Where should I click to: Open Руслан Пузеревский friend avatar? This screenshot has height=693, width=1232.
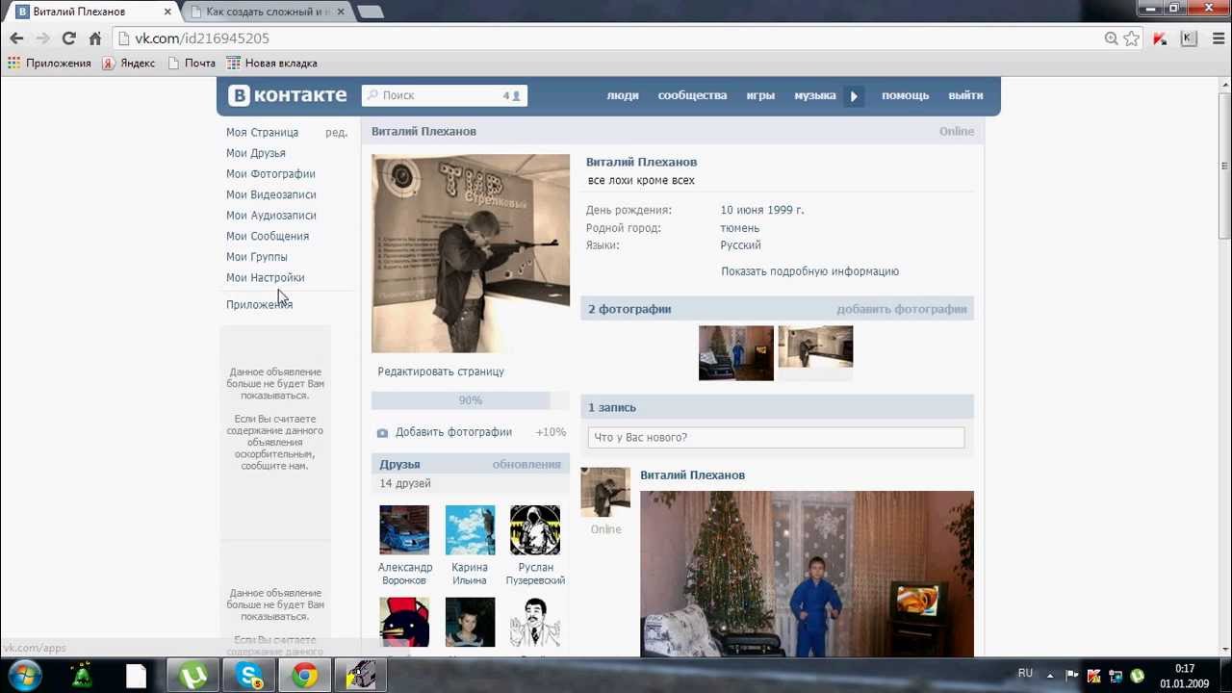click(x=535, y=529)
